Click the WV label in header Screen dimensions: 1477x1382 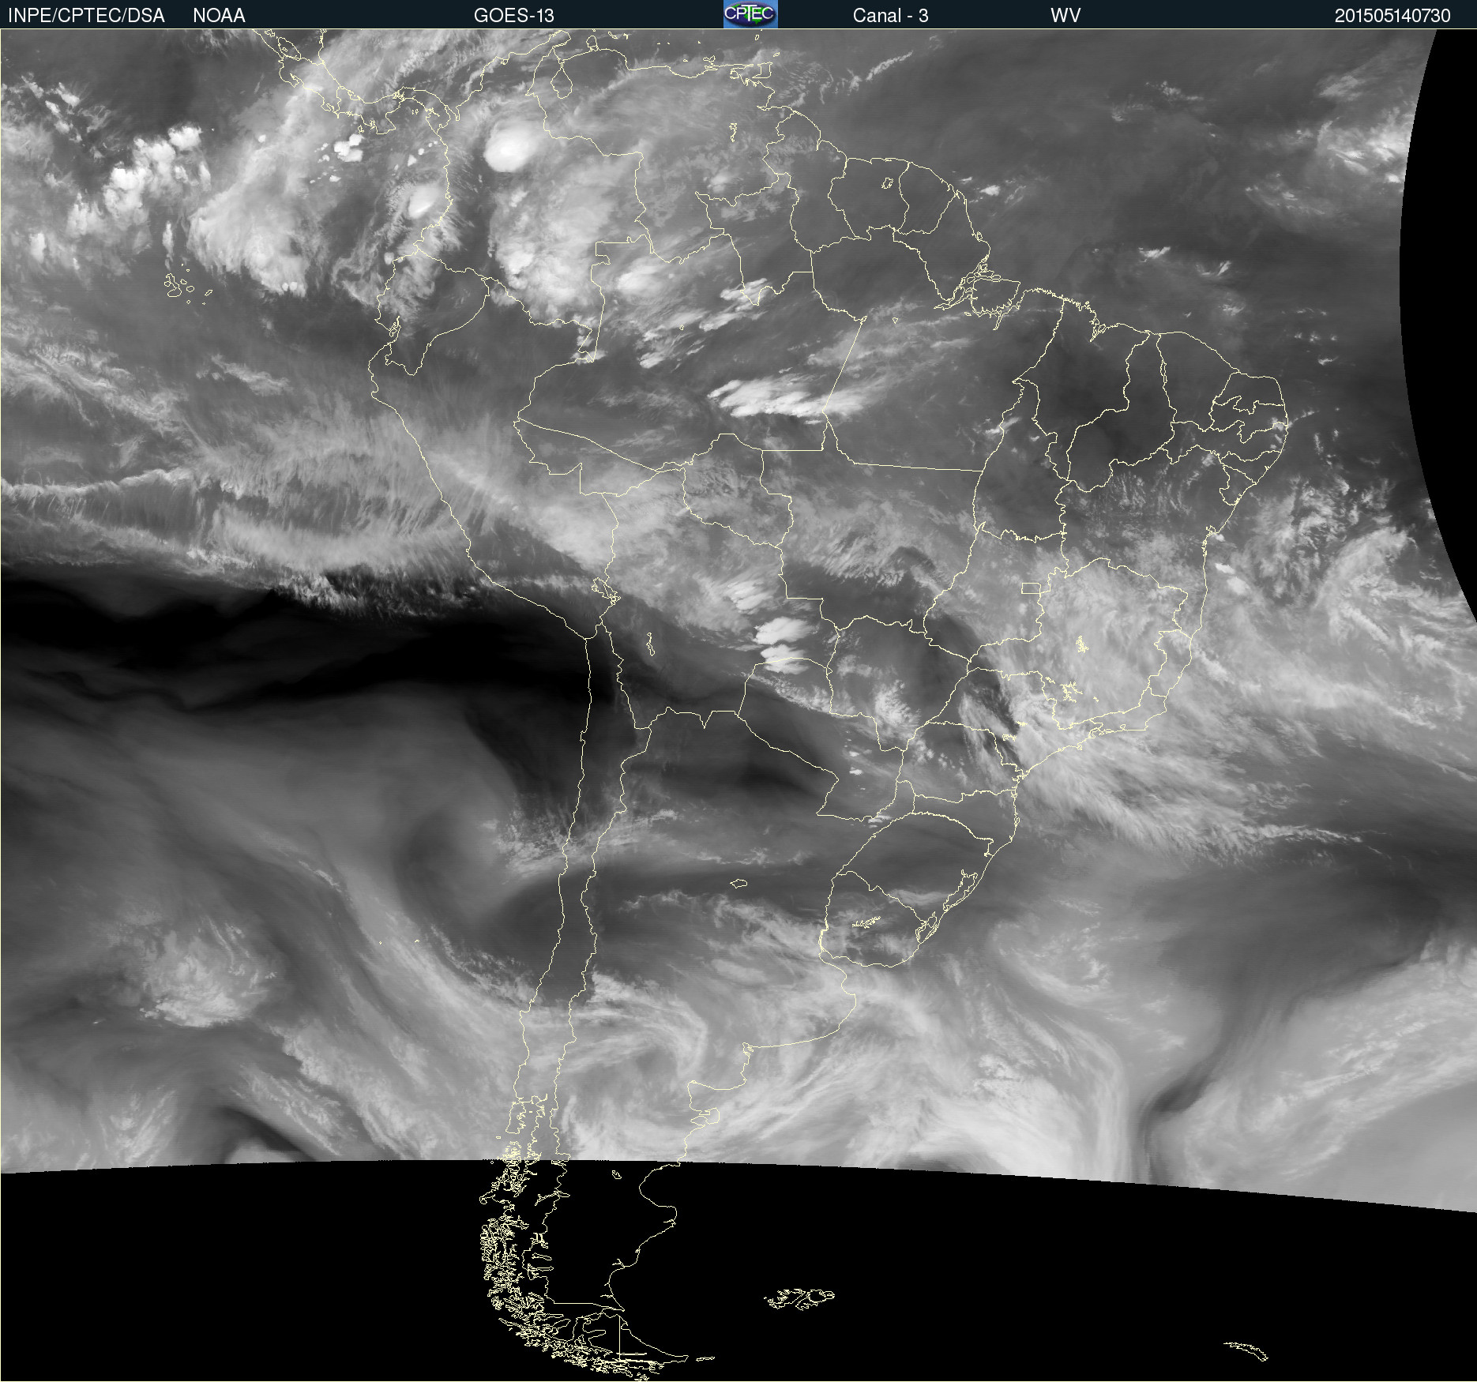point(1065,16)
